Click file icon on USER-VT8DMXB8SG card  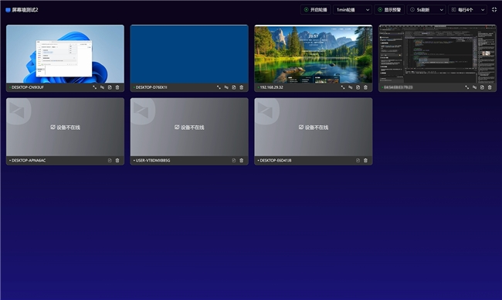234,161
